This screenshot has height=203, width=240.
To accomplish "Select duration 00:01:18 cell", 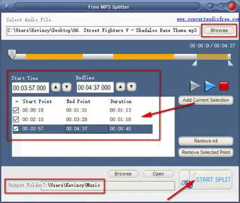I will click(121, 119).
